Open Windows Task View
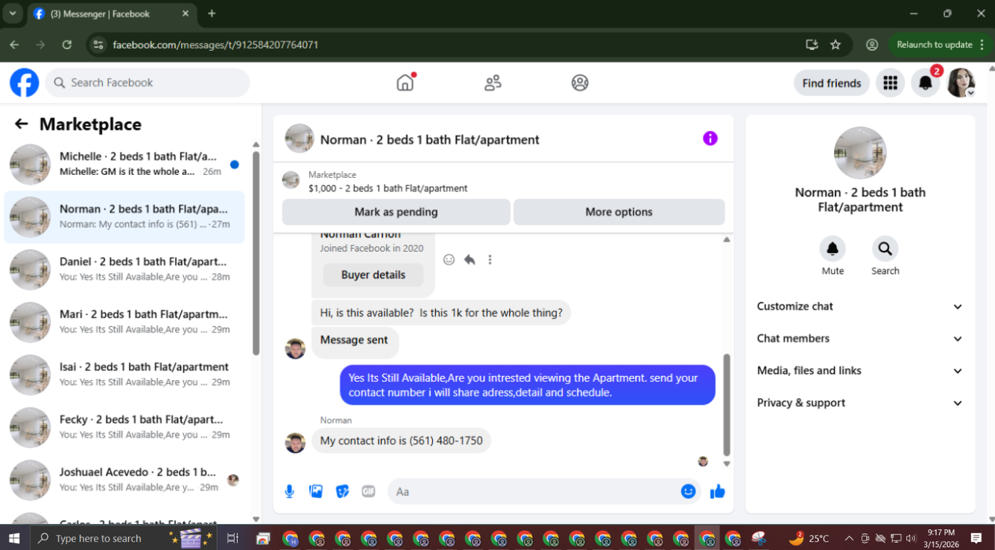The height and width of the screenshot is (550, 995). coord(233,538)
